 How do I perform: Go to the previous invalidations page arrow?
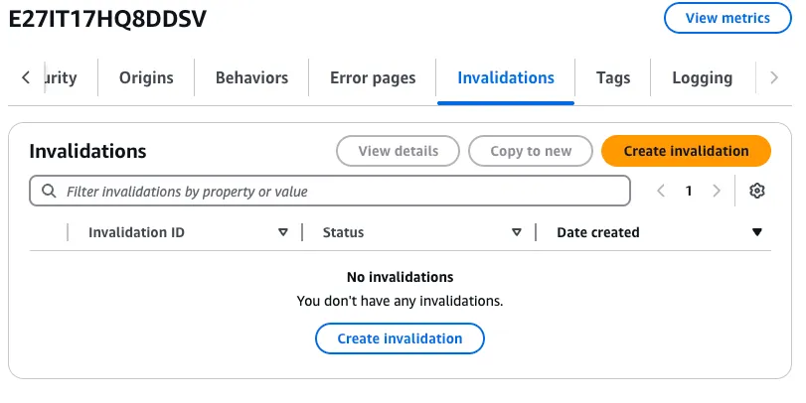pyautogui.click(x=661, y=191)
